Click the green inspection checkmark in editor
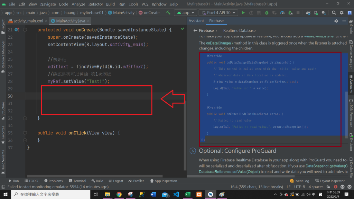354x199 pixels. [183, 29]
